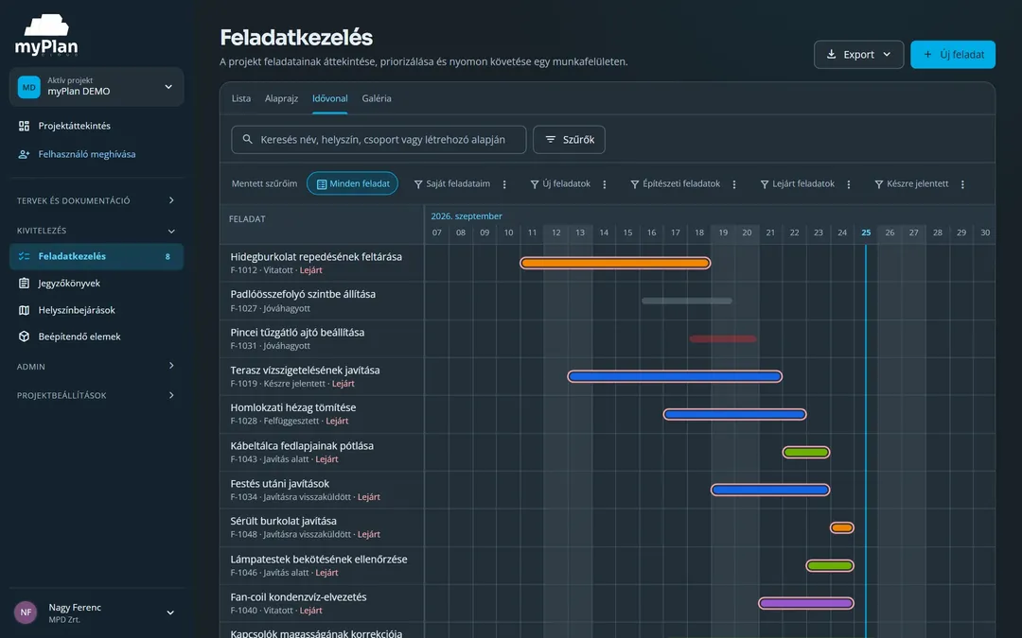Click the Szűrők filter-lines icon
1022x638 pixels.
[551, 139]
